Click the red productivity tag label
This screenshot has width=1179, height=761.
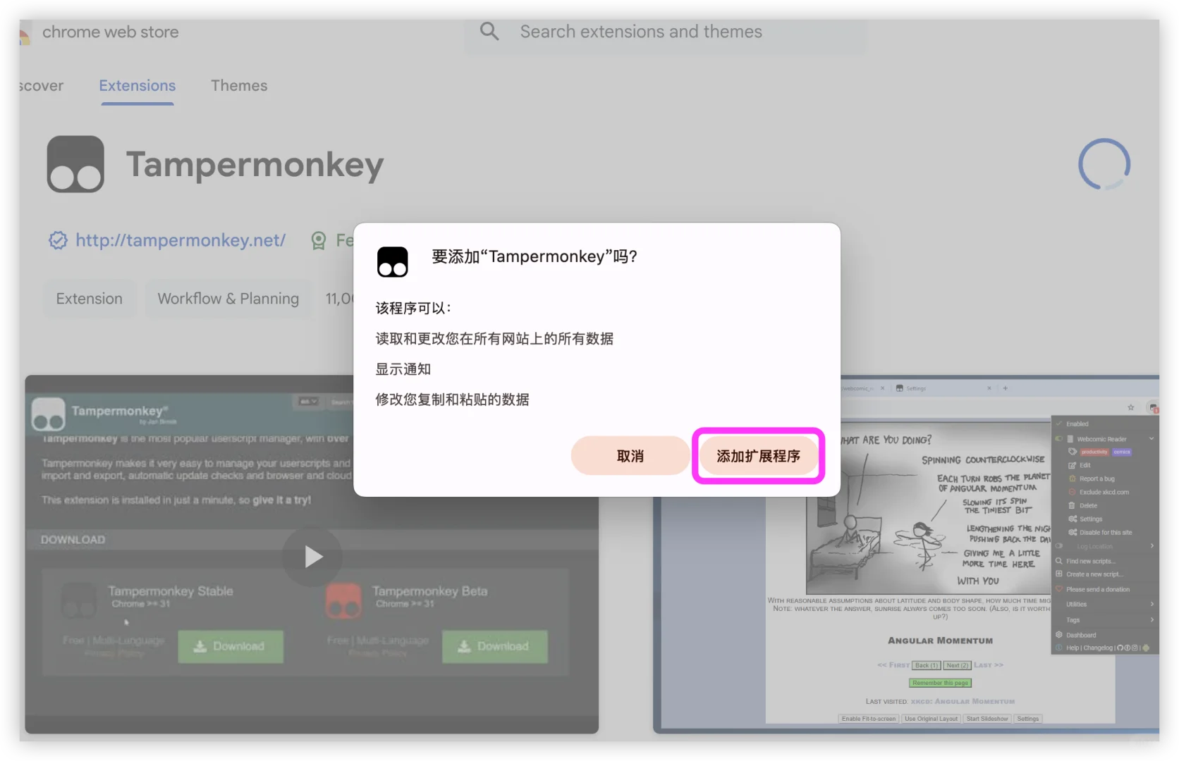click(x=1094, y=452)
